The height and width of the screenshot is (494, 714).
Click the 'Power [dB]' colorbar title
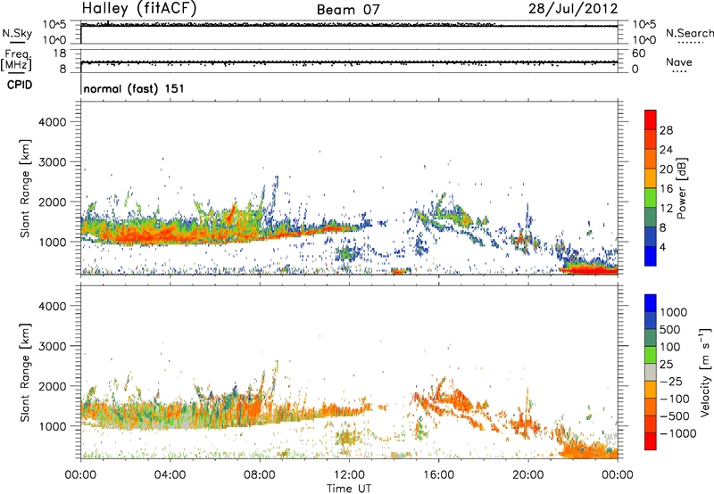click(x=681, y=188)
